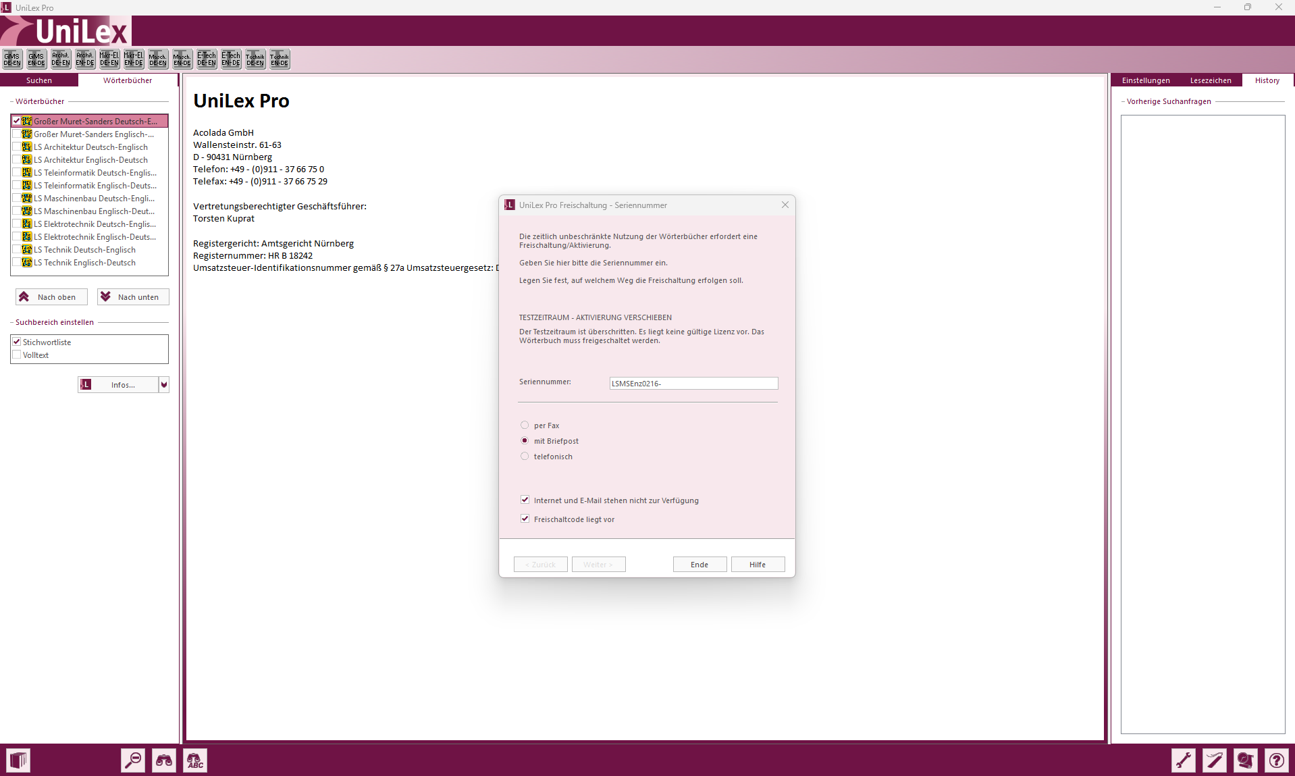Activate the Masch. DE-EN toolbar icon
1295x776 pixels.
(x=158, y=59)
